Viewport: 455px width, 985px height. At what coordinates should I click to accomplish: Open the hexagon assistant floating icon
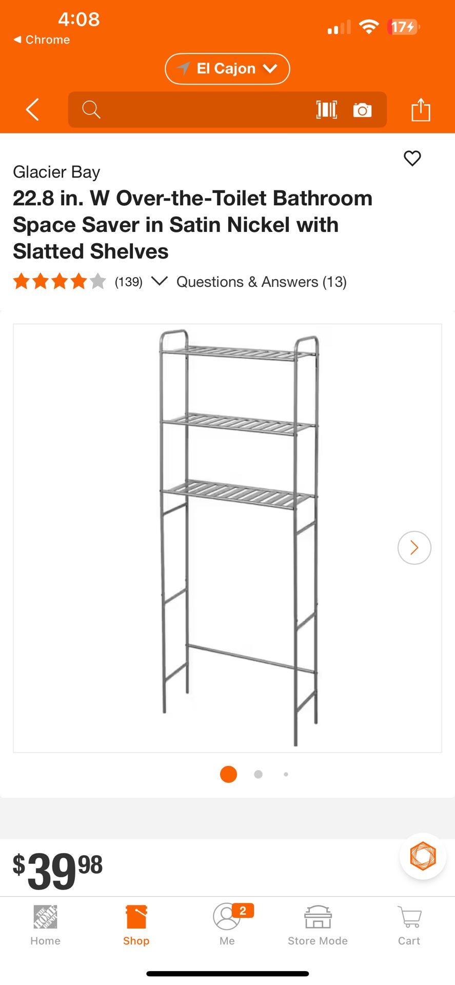tap(423, 856)
